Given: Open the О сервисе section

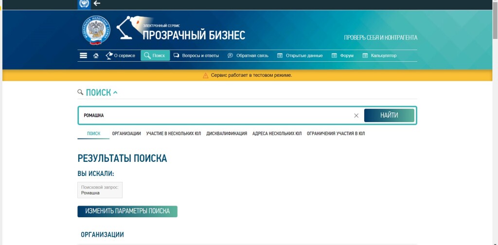Looking at the screenshot, I should (x=121, y=55).
